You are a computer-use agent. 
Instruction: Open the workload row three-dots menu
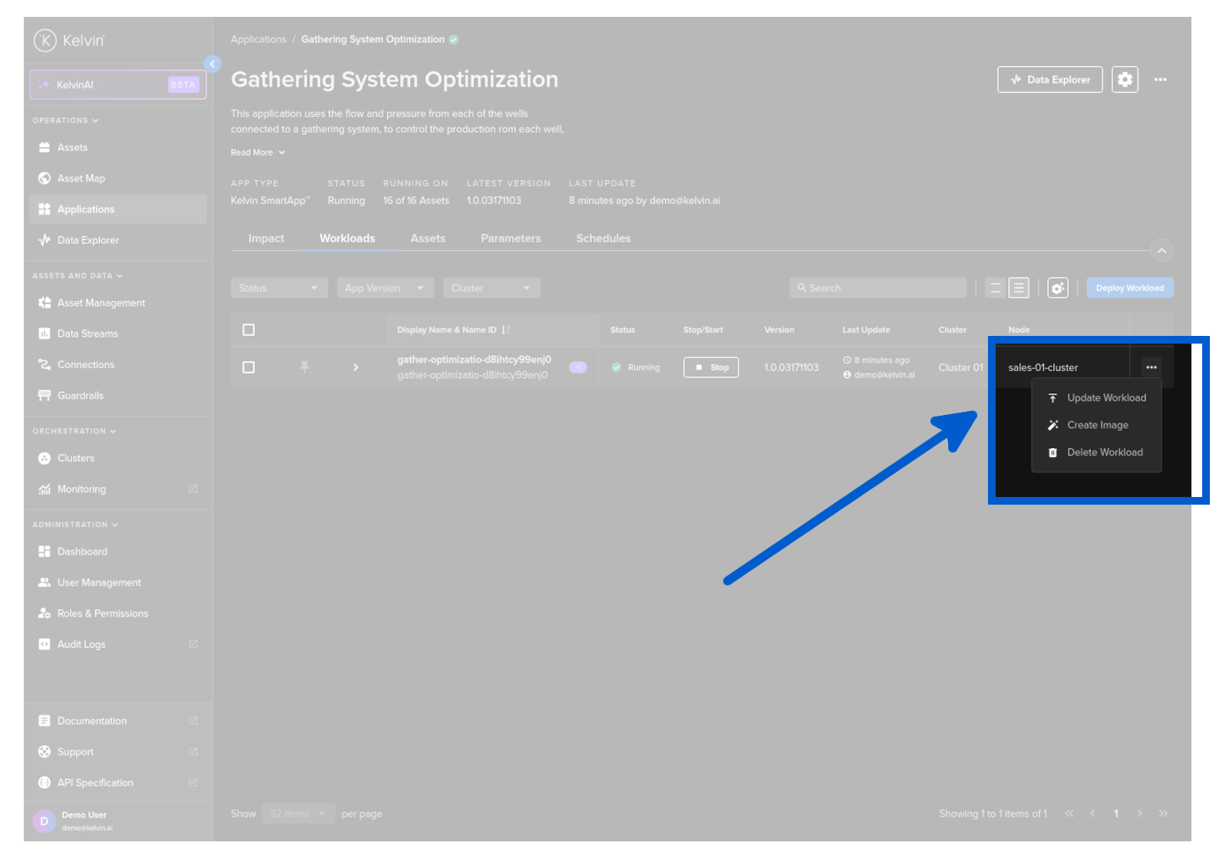click(x=1151, y=367)
